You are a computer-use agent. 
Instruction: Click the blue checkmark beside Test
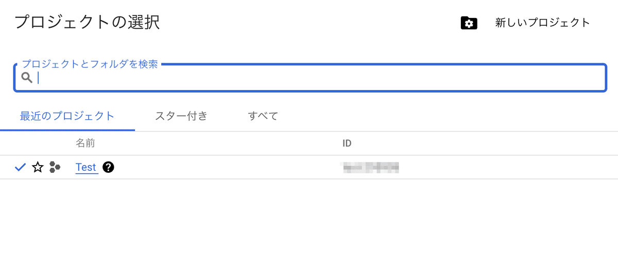(x=21, y=167)
